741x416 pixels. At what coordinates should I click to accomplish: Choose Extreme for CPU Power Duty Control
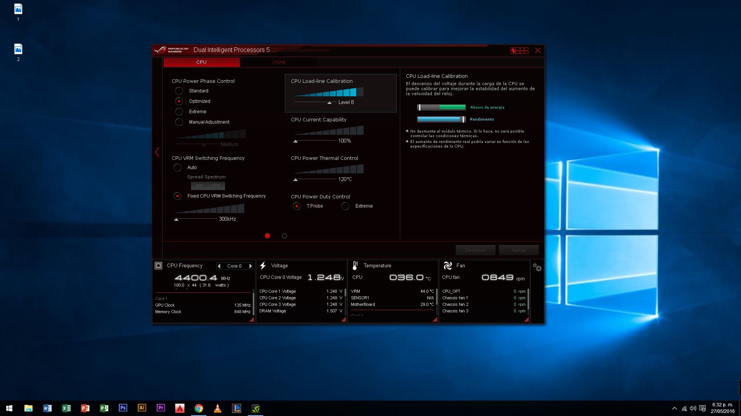pos(345,206)
